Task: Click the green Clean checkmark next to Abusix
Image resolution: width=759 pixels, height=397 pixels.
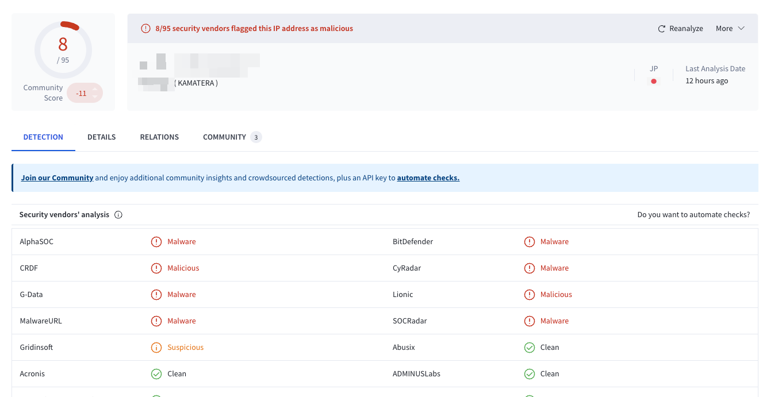Action: pyautogui.click(x=529, y=347)
